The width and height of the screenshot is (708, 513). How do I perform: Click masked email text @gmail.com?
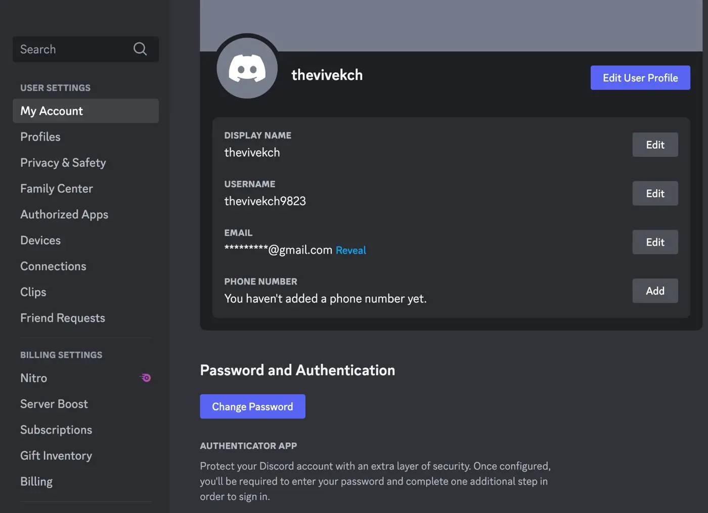(x=278, y=250)
